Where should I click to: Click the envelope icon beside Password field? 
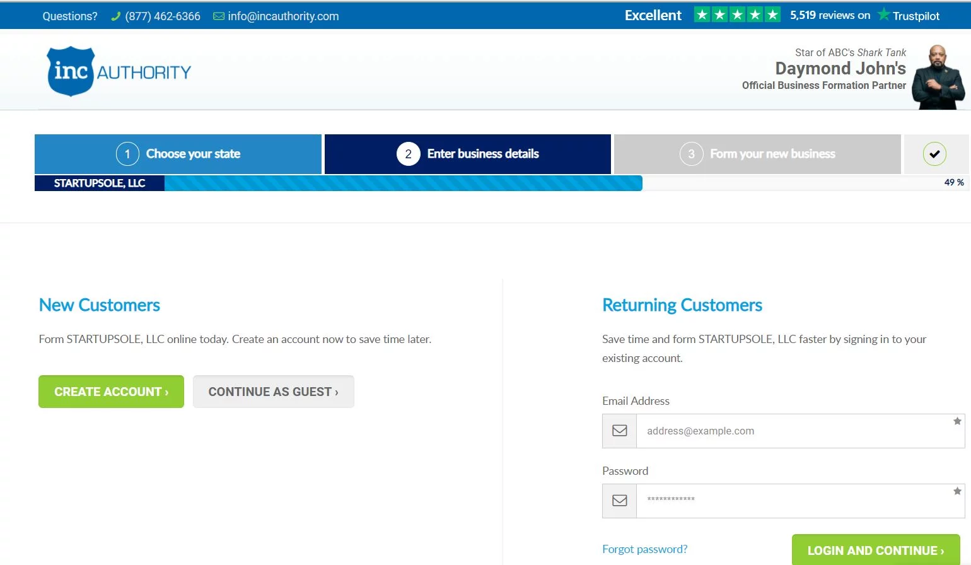[620, 501]
